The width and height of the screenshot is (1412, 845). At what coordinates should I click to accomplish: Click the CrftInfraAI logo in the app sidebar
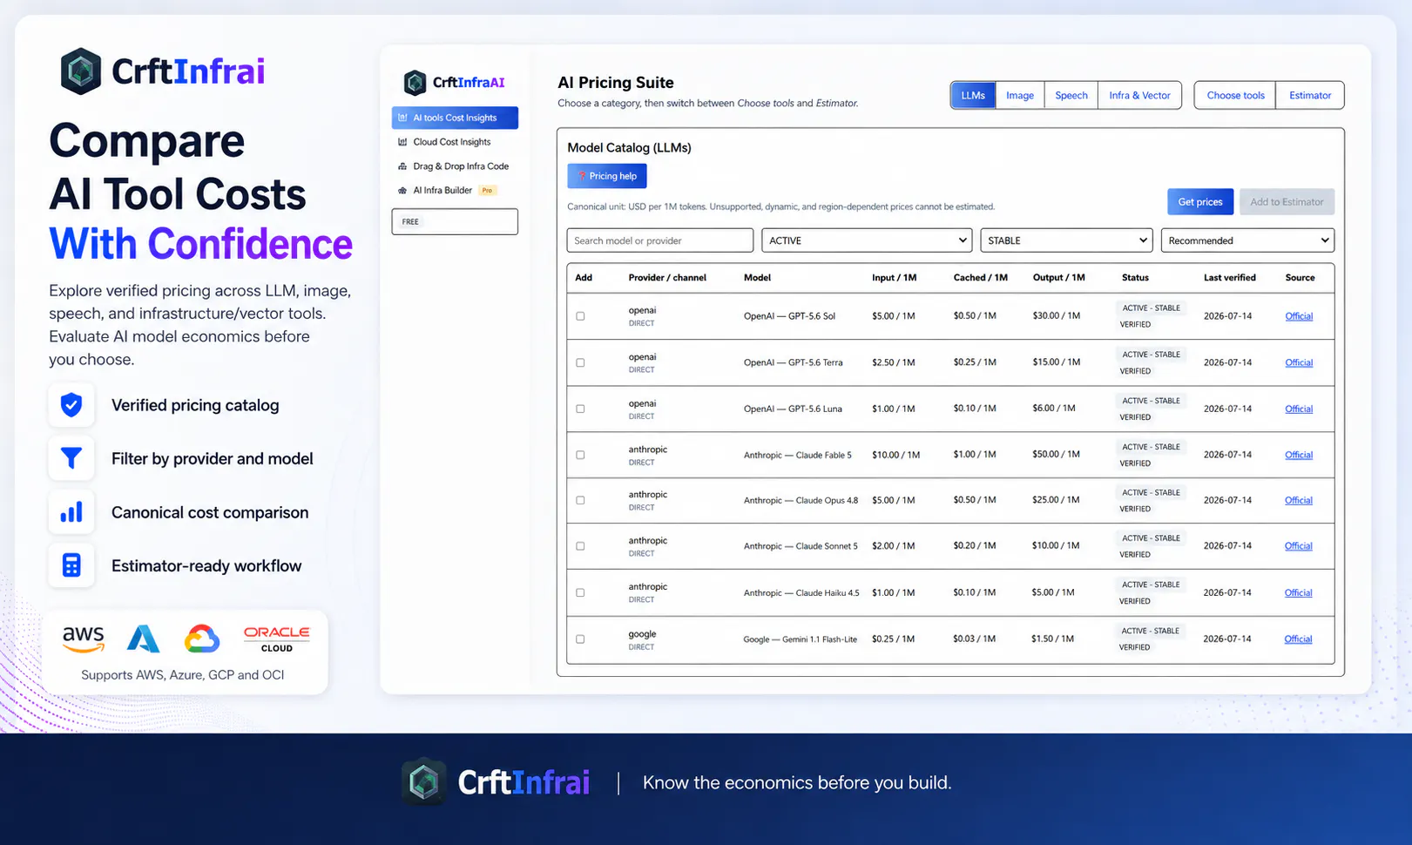tap(454, 83)
